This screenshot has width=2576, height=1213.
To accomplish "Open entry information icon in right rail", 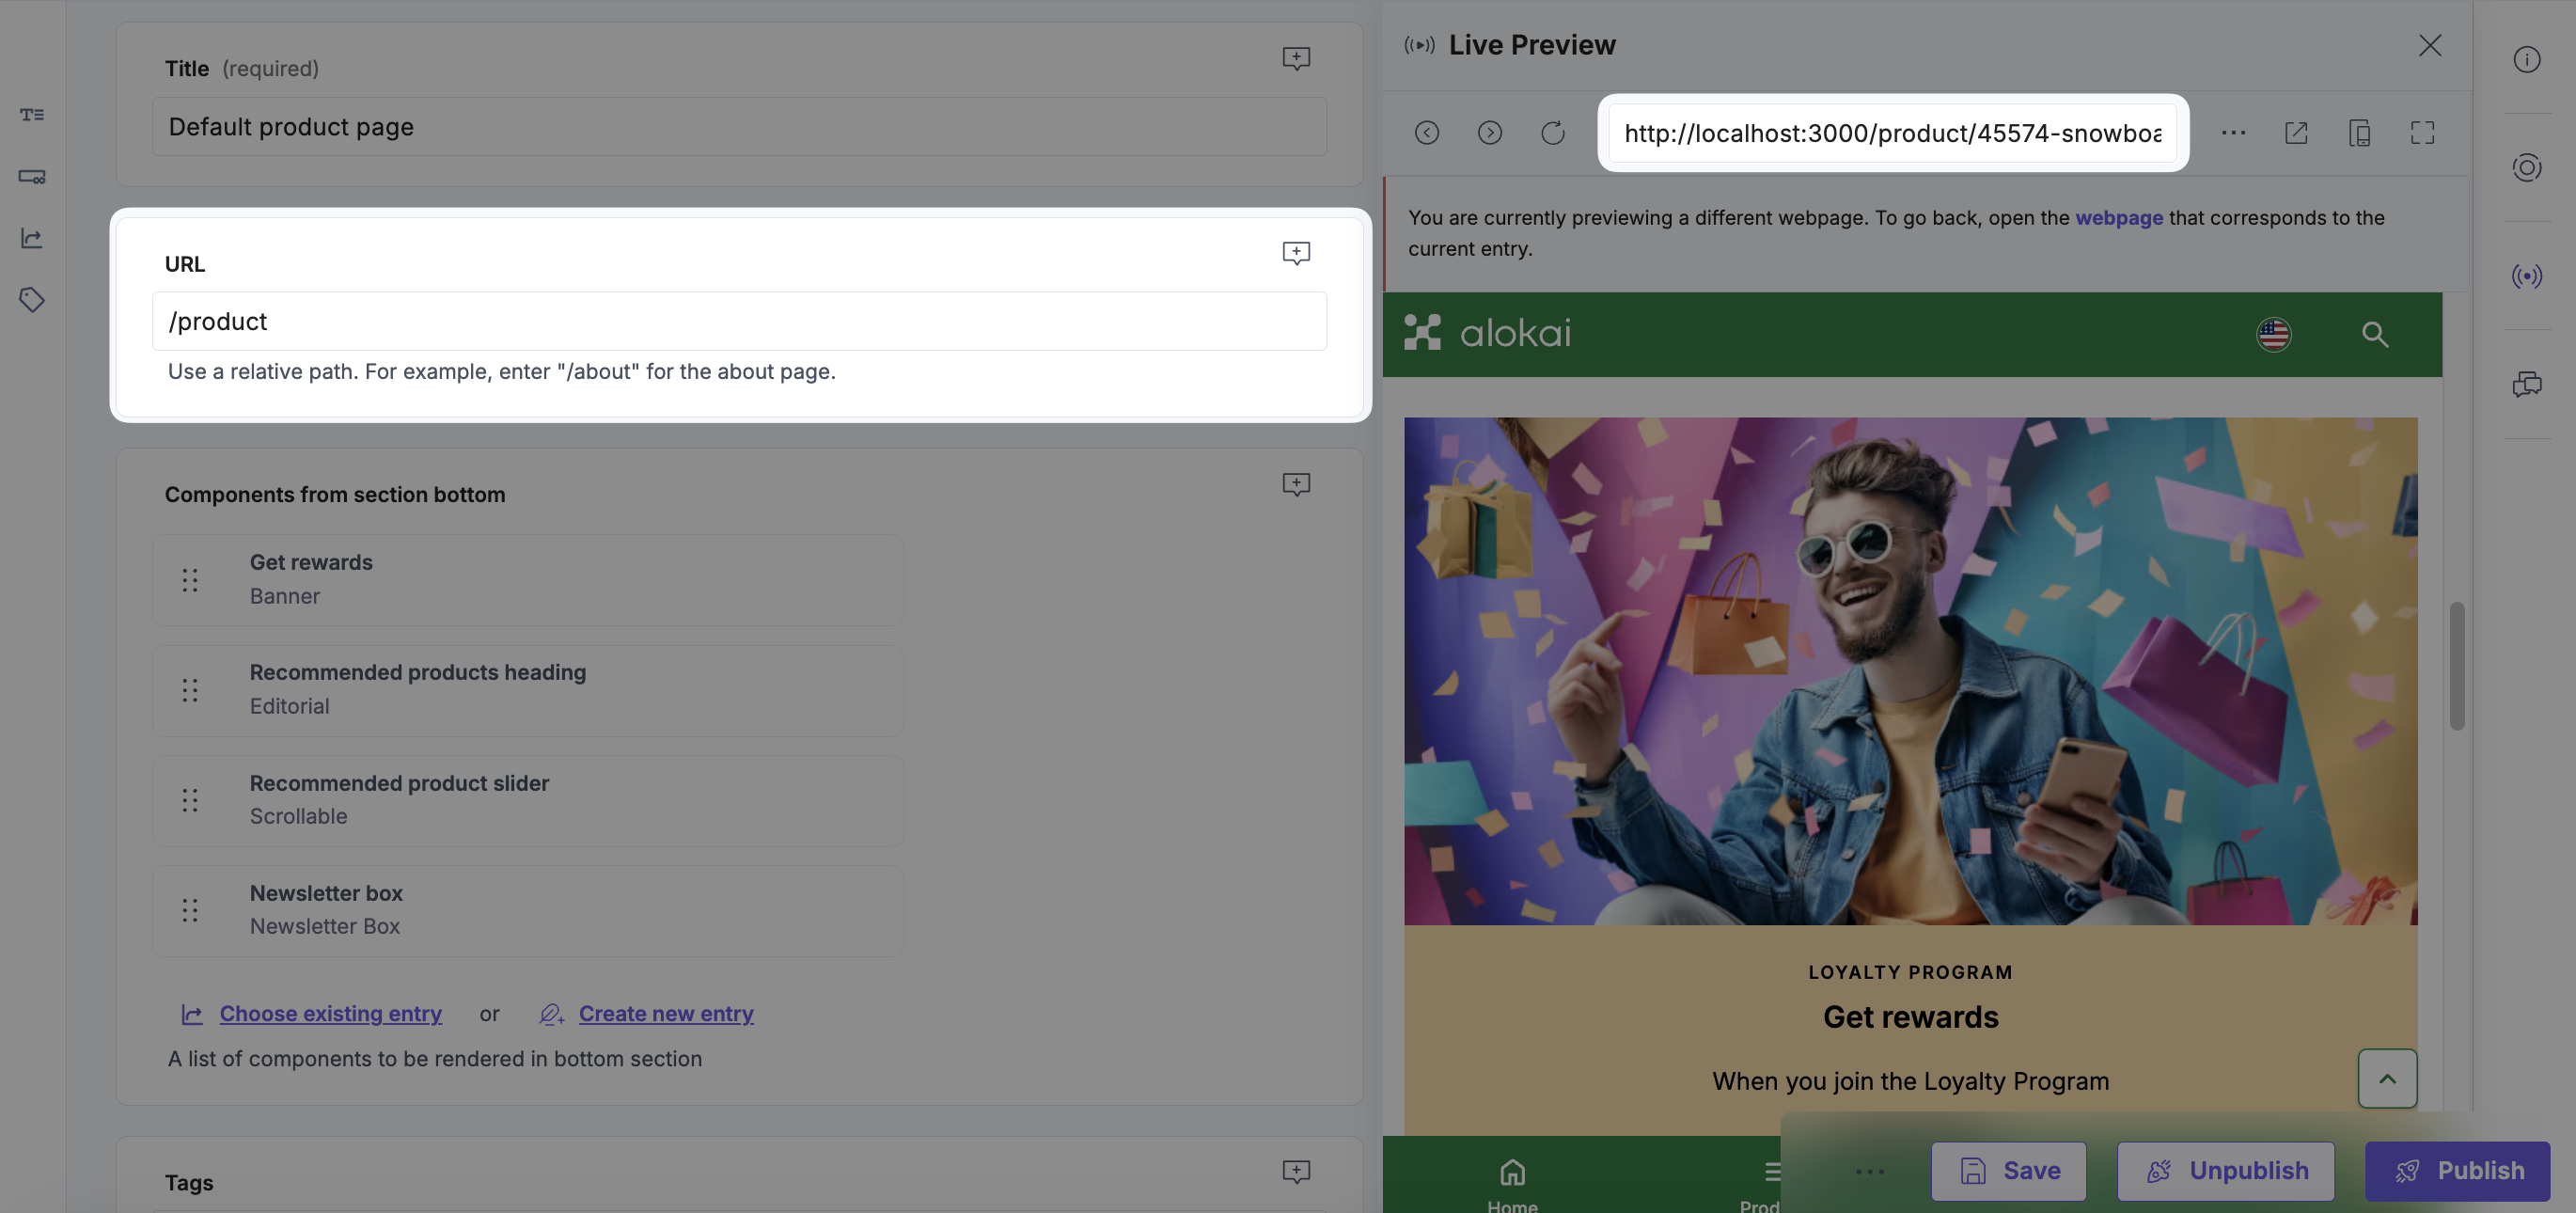I will tap(2527, 60).
